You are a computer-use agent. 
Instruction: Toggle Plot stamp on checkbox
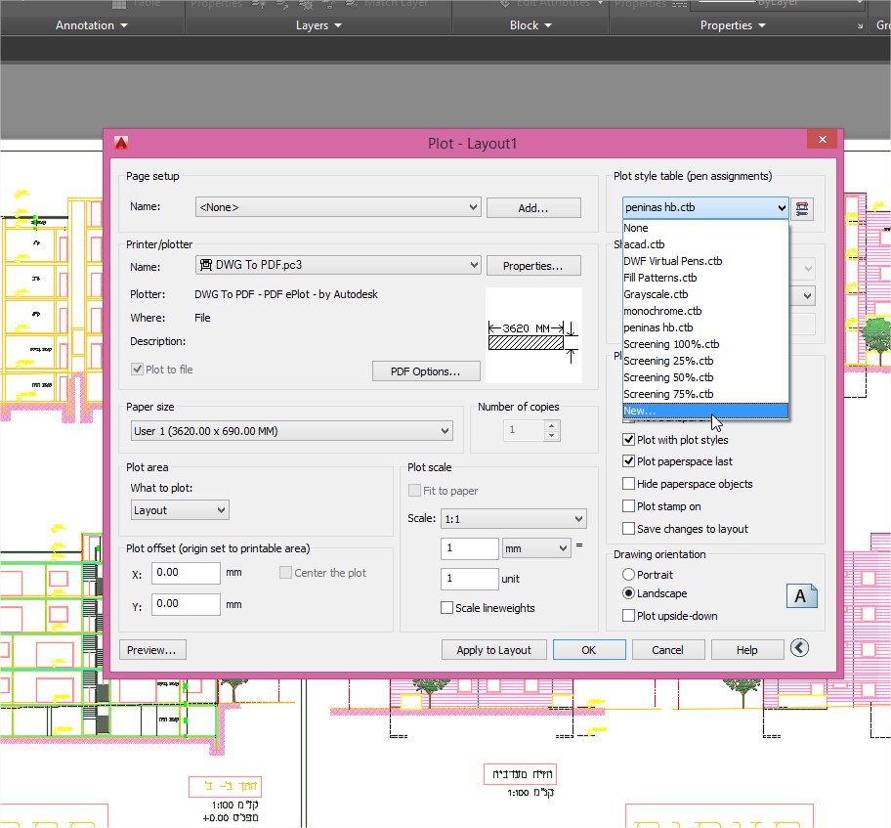pyautogui.click(x=629, y=506)
